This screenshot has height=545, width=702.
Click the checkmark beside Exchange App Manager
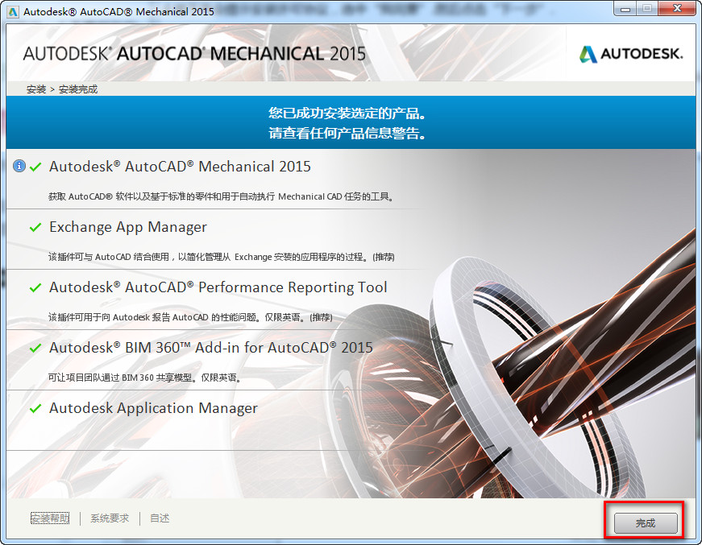(x=35, y=227)
